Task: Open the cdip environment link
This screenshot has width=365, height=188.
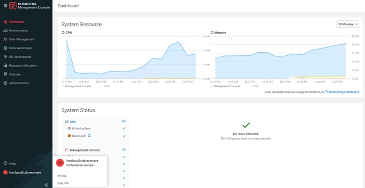Action: [73, 122]
